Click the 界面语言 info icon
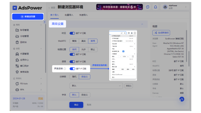 pos(65,69)
